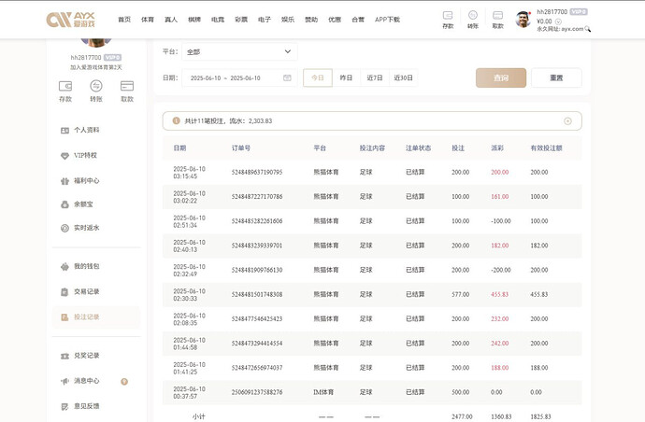The width and height of the screenshot is (645, 422).
Task: Click the 查询 search button
Action: [x=500, y=78]
